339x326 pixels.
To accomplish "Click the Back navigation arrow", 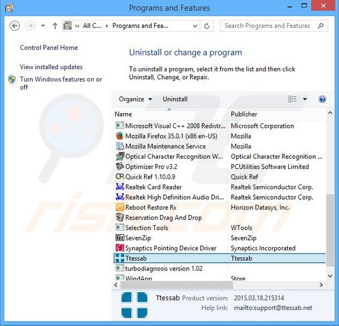I will pos(15,26).
